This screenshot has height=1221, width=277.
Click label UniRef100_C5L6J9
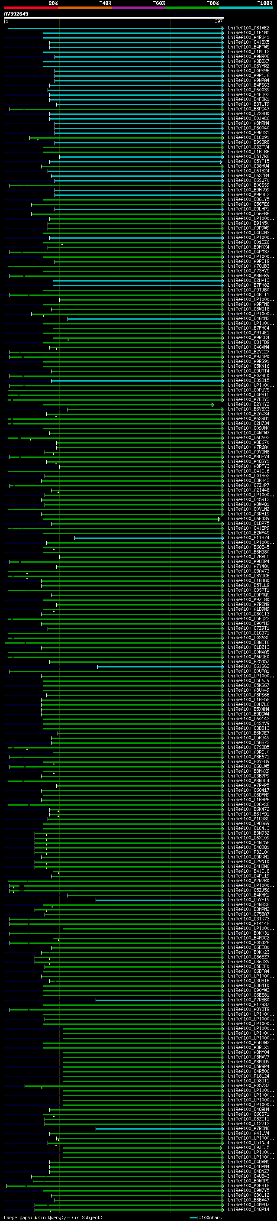pyautogui.click(x=248, y=681)
